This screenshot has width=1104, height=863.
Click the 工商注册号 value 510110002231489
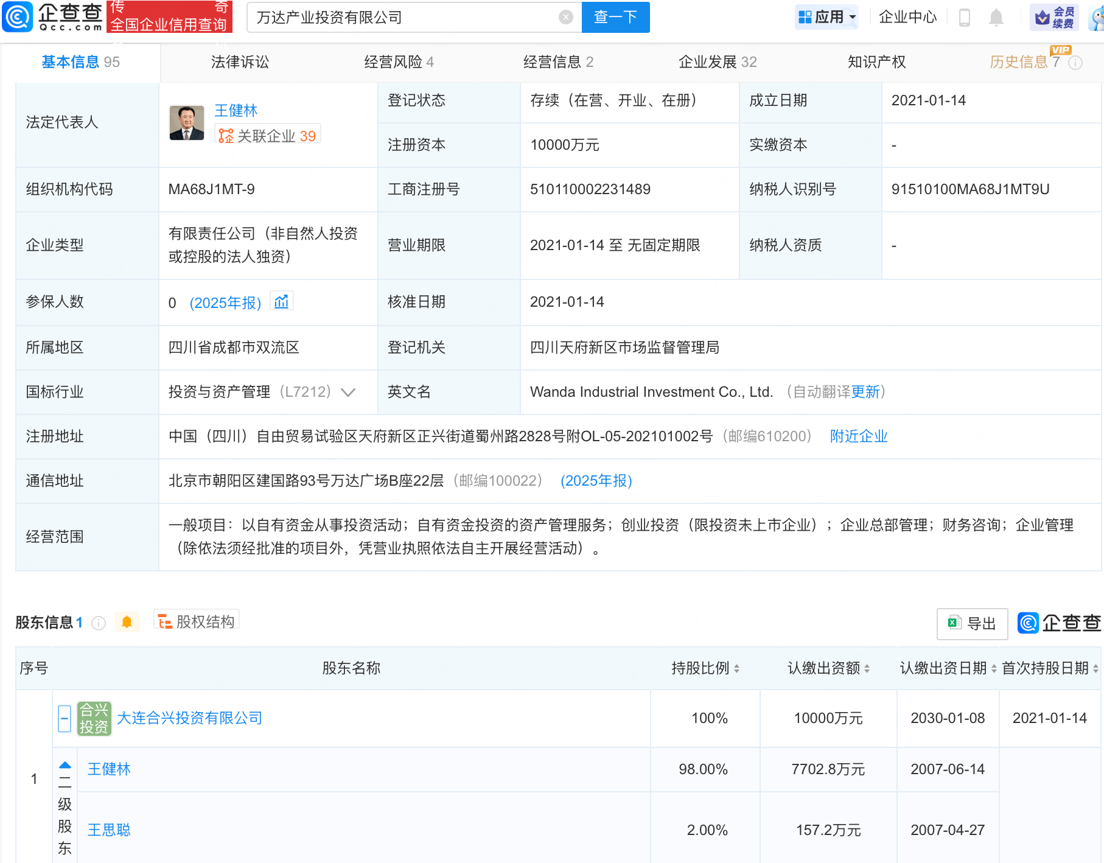point(590,189)
